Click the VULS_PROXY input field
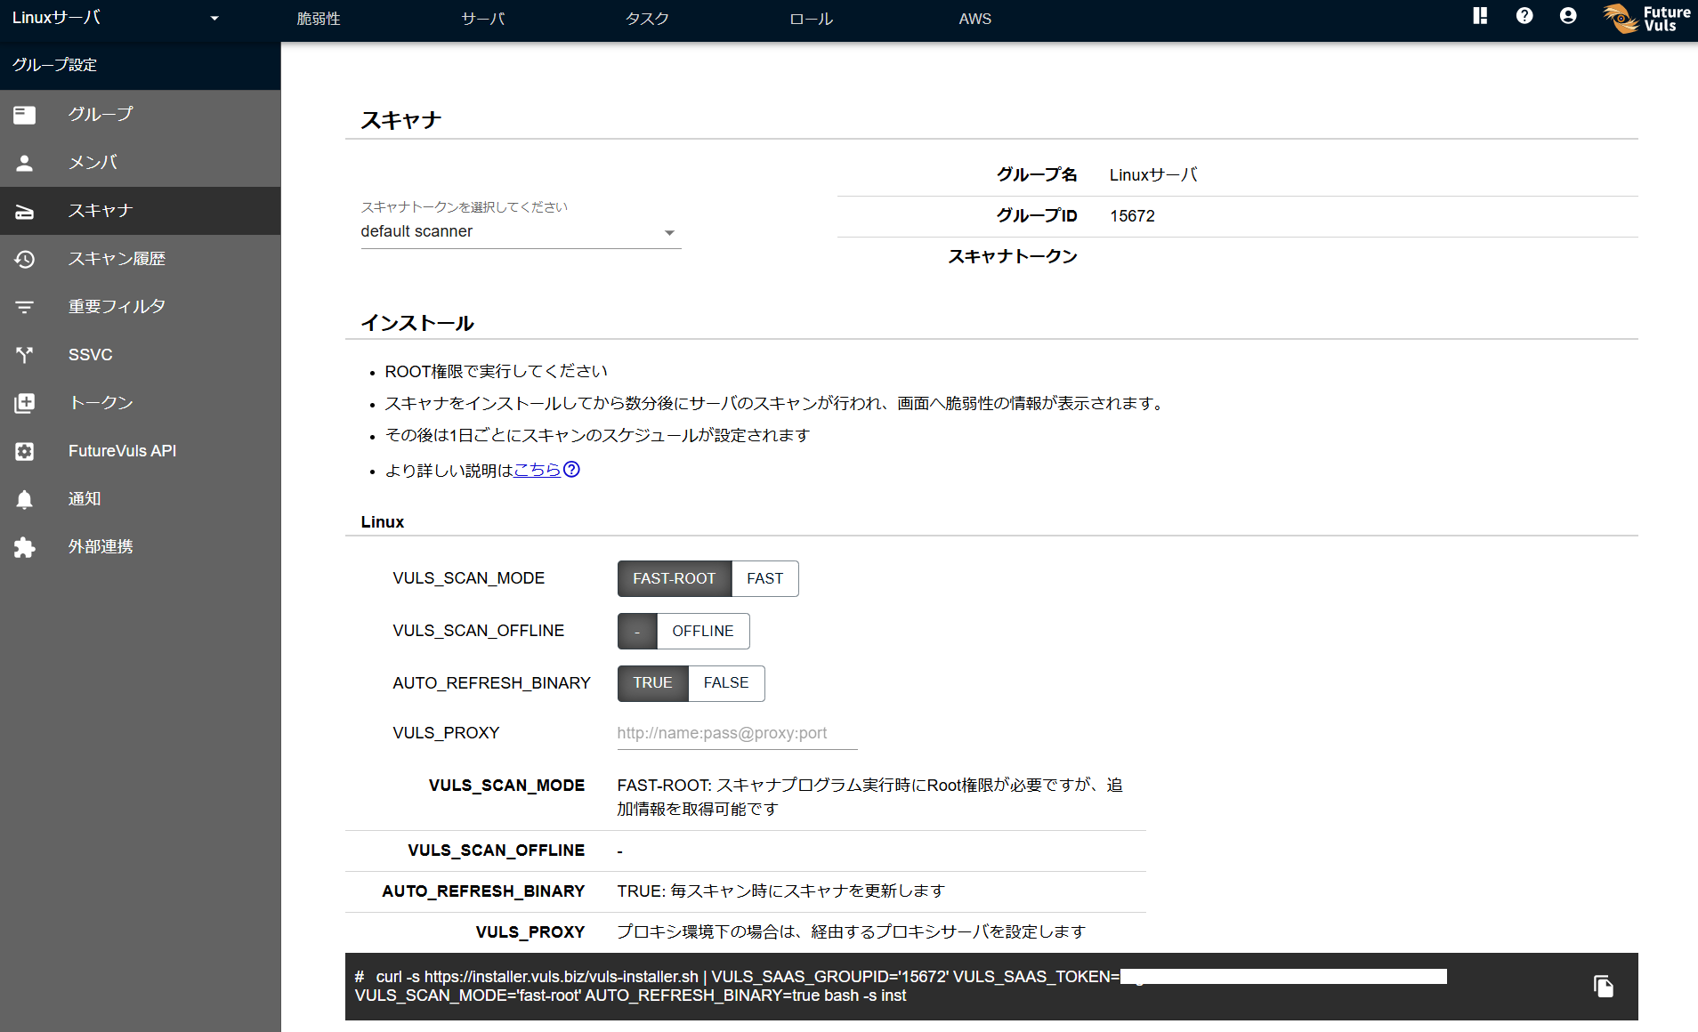 pos(736,733)
